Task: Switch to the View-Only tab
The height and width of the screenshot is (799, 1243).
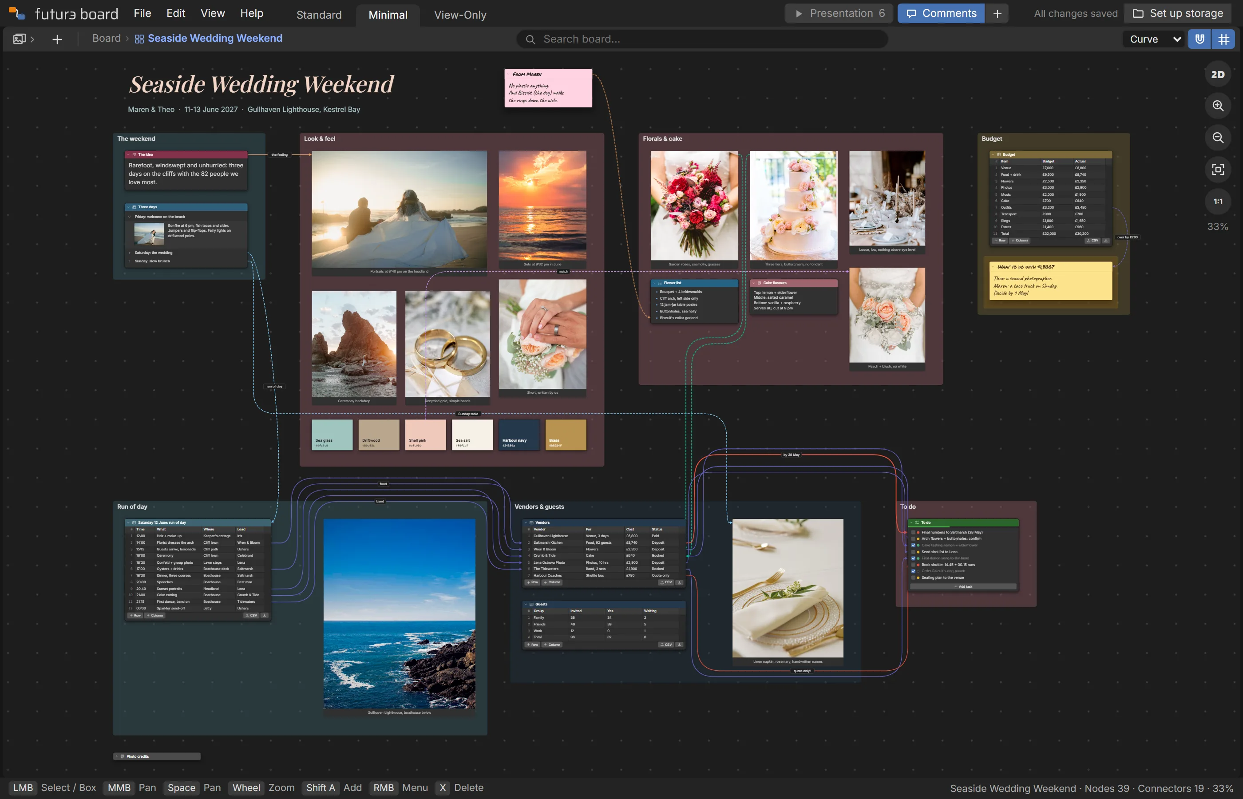Action: click(x=460, y=15)
